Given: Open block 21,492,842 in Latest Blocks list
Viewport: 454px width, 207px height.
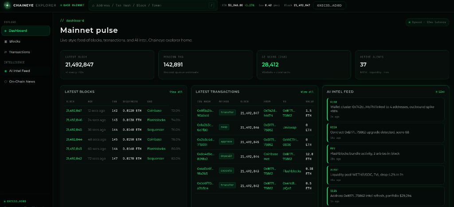Looking at the screenshot, I should [74, 159].
